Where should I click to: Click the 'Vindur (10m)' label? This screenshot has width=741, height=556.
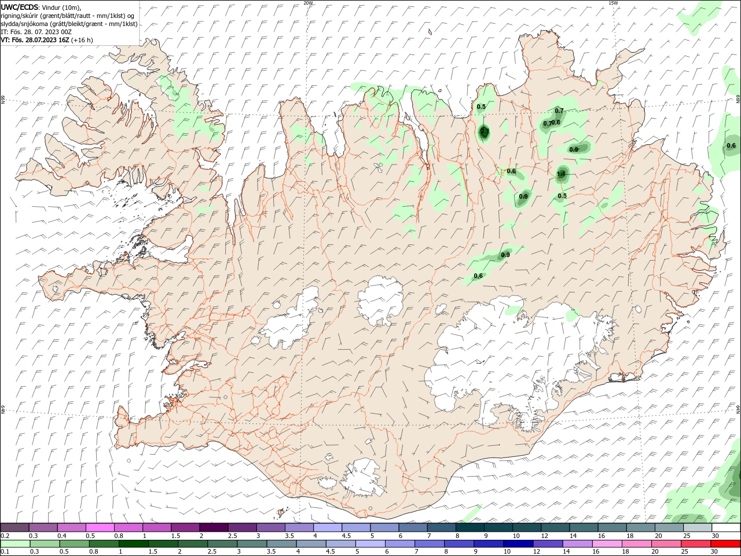(61, 7)
